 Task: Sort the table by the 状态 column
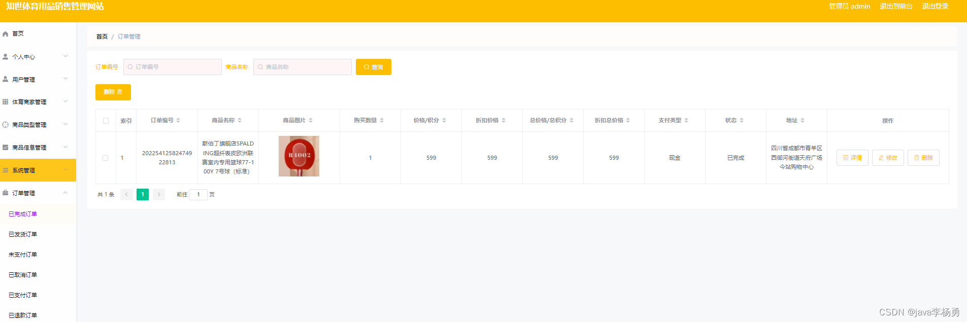coord(742,121)
